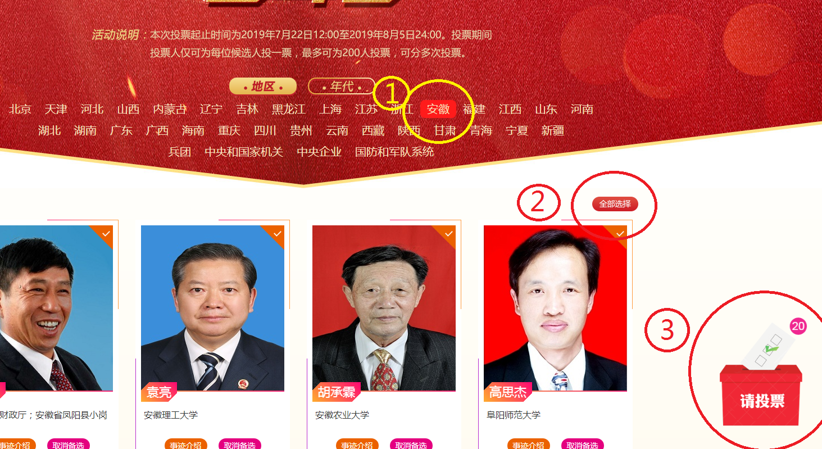Uncheck the corner mark on 胡承霖's photo
This screenshot has height=449, width=822.
pyautogui.click(x=448, y=233)
